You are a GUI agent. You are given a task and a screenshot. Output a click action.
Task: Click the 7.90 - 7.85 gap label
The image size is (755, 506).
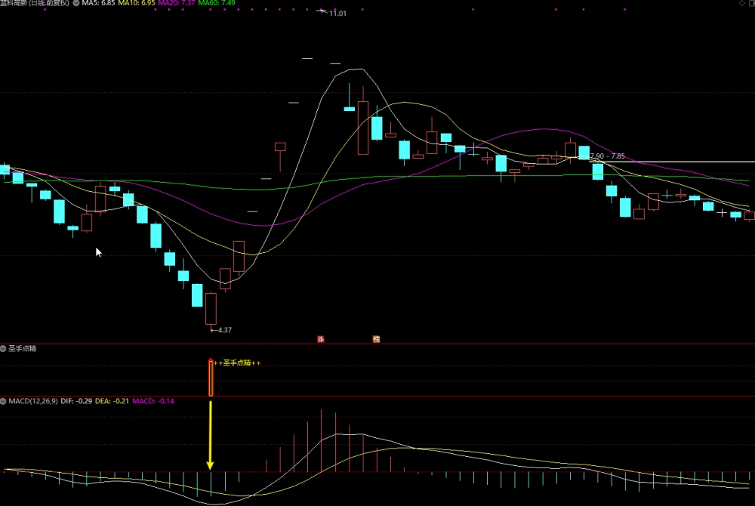click(608, 156)
